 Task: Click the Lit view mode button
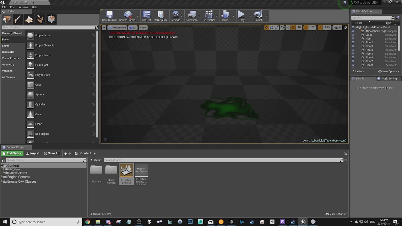pos(133,28)
